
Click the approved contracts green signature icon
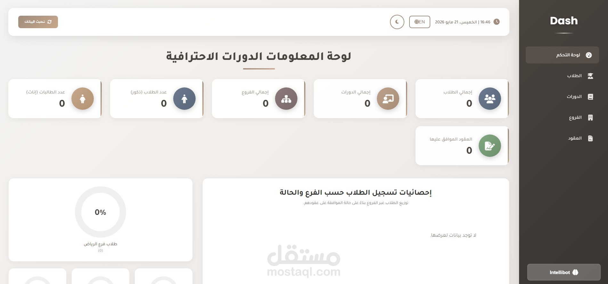click(x=490, y=146)
